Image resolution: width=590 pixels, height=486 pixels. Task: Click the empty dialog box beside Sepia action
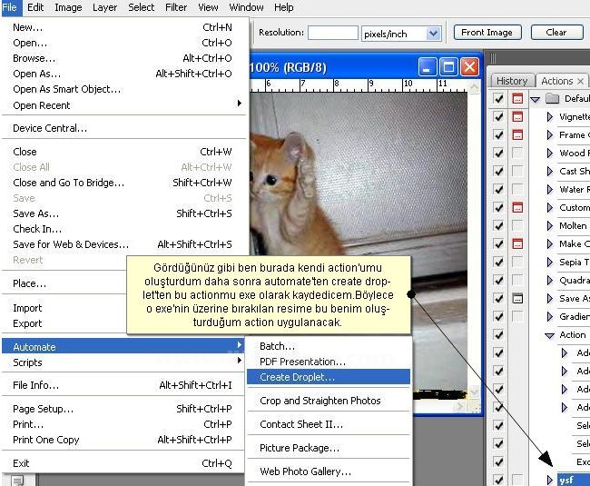pos(517,262)
